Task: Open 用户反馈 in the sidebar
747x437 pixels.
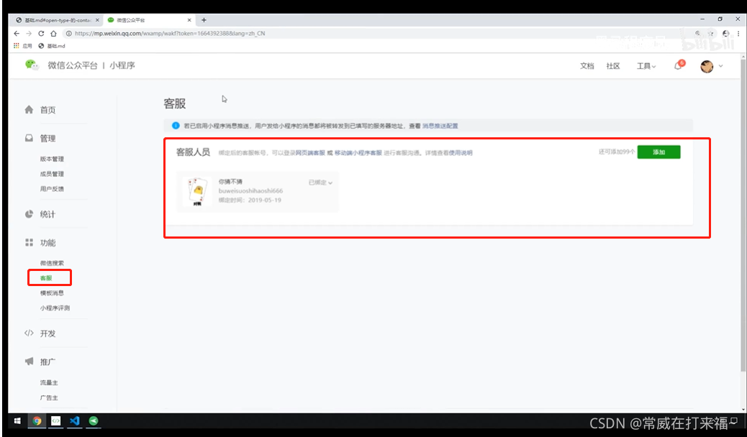Action: pos(52,189)
